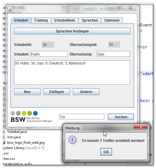Viewport: 156px width, 168px height.
Task: Click the 'Es konnte 1 Treffer ermittelt werden!' message
Action: [x=113, y=141]
